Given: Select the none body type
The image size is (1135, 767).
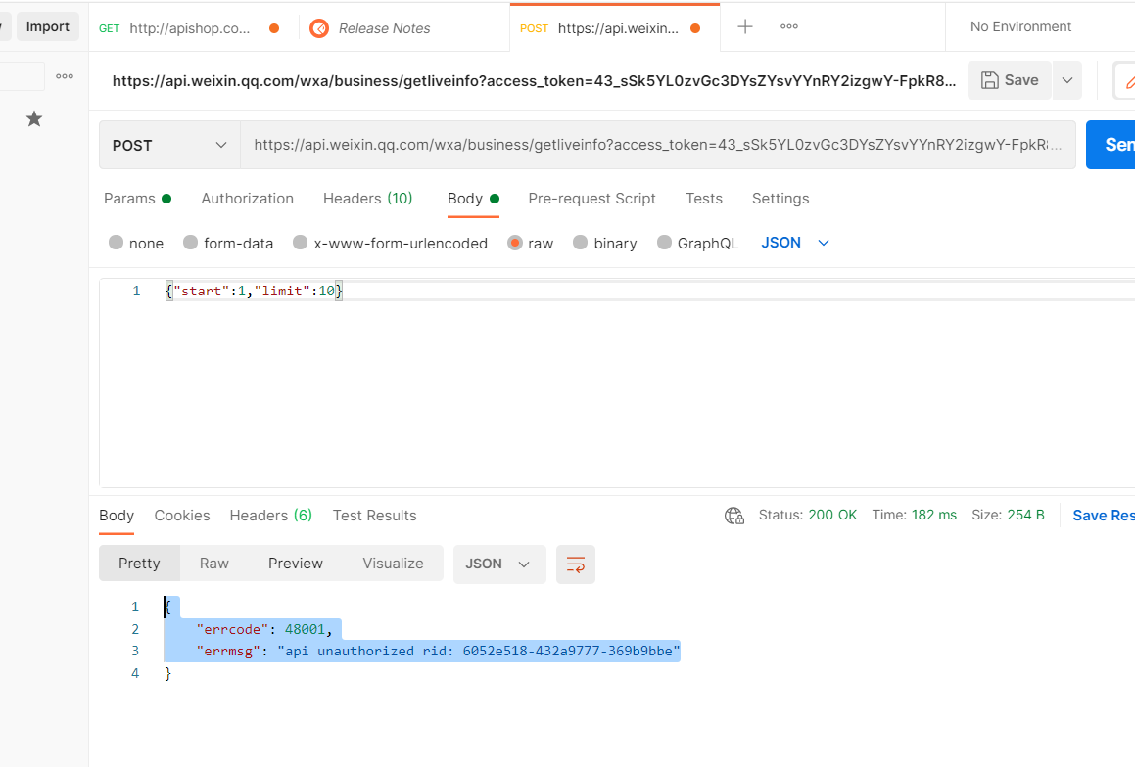Looking at the screenshot, I should (136, 243).
